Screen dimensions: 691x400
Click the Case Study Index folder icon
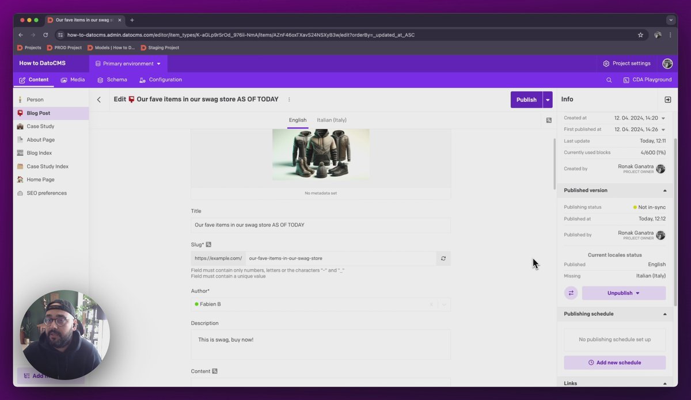tap(20, 166)
